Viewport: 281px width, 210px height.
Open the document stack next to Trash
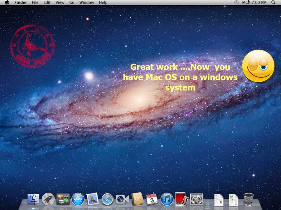[x=234, y=200]
